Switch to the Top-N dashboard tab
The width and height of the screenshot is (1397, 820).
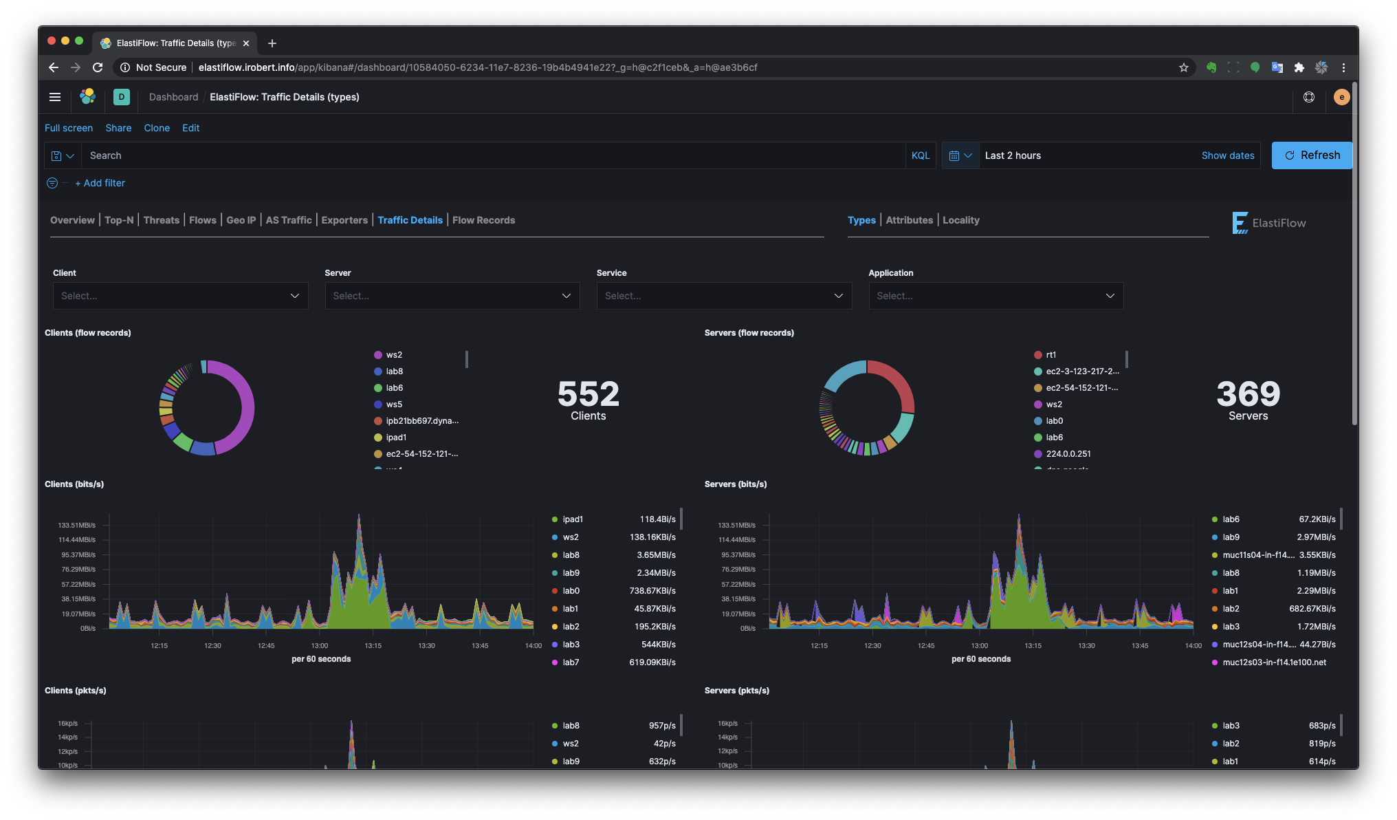[119, 220]
